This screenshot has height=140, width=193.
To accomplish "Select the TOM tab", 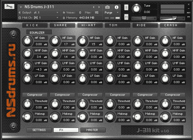I will click(117, 25).
